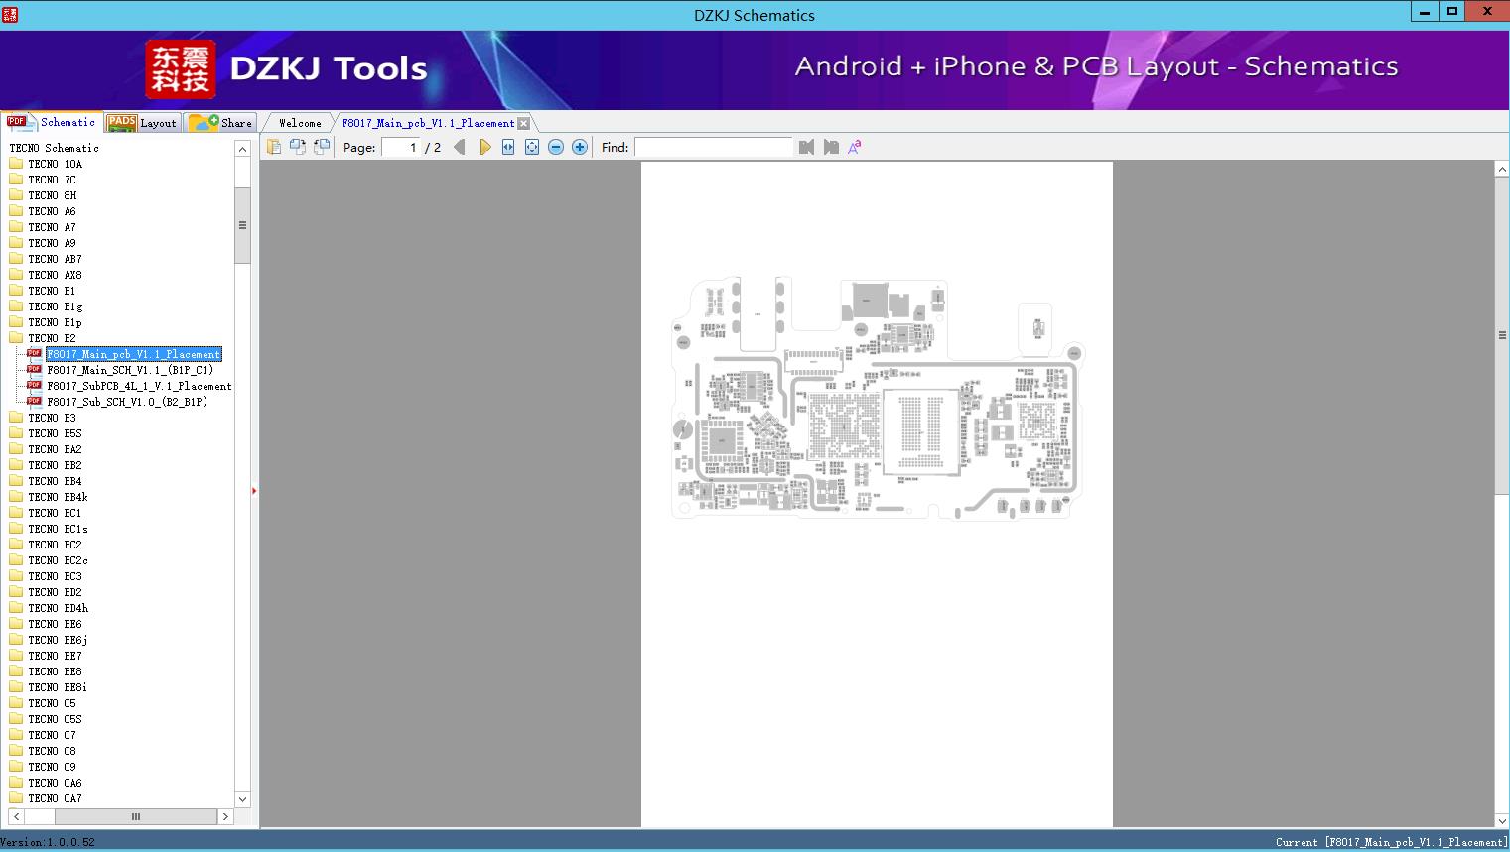Click the document viewer vertical scrollbar thumb

(1502, 335)
